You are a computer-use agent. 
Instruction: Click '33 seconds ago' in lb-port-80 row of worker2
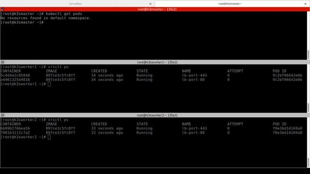point(107,133)
